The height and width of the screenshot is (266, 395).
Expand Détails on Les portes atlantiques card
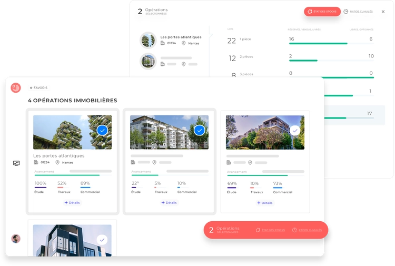72,202
